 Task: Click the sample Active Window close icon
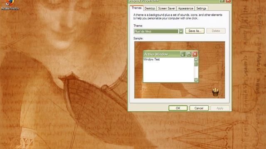(195, 54)
